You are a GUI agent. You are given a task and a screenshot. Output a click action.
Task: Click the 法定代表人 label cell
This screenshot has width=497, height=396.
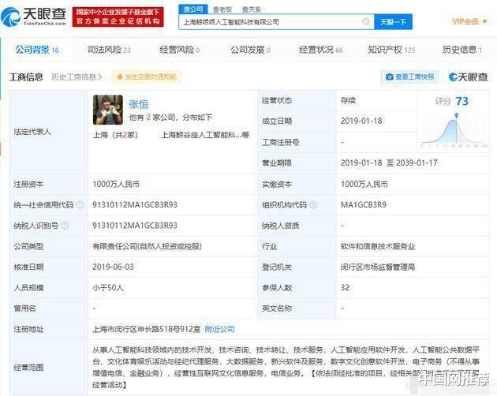tap(49, 132)
